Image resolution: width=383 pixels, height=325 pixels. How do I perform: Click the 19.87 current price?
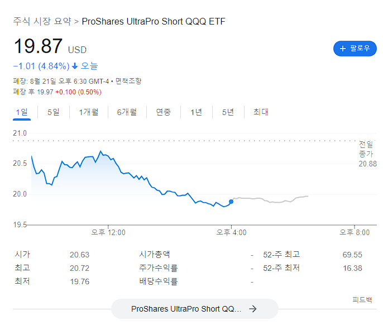click(x=38, y=46)
